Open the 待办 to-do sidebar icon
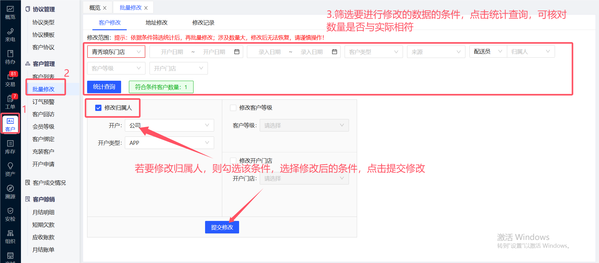 click(x=10, y=57)
